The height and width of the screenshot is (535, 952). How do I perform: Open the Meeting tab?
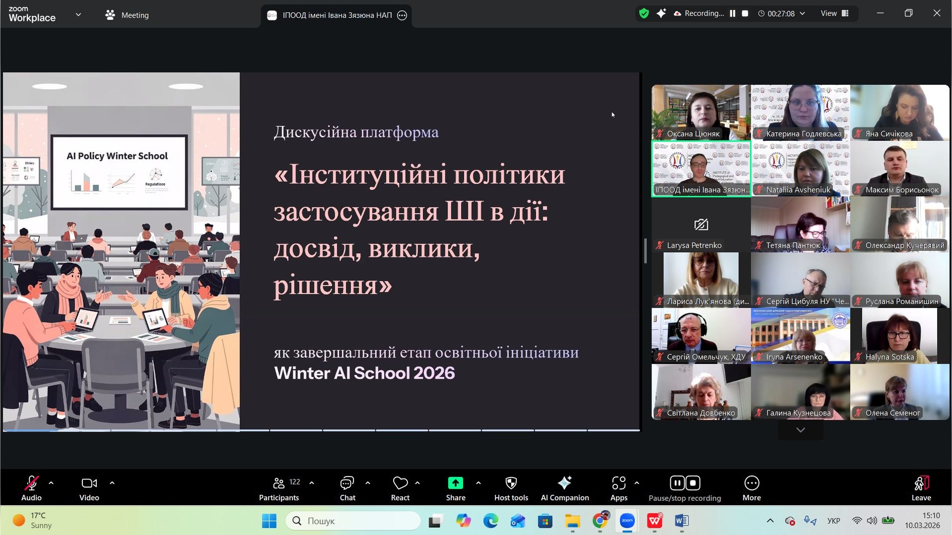[127, 15]
